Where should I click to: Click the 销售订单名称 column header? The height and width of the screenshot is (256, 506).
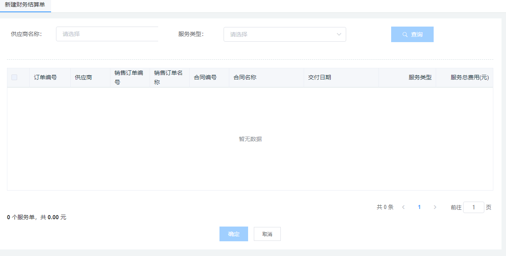click(168, 77)
